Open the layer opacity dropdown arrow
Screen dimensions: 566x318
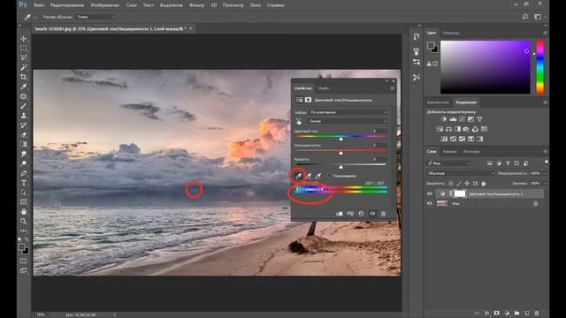click(x=545, y=173)
